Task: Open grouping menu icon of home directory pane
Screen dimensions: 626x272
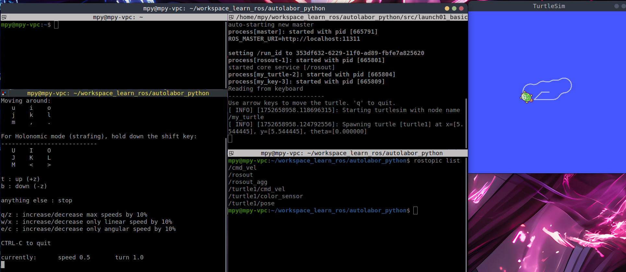Action: click(x=4, y=17)
